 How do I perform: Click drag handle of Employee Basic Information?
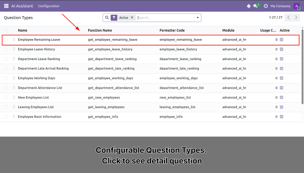14,116
